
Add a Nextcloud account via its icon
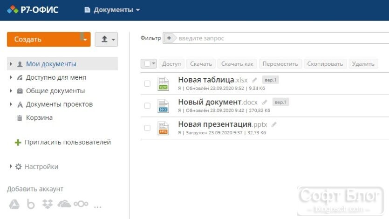(x=81, y=204)
